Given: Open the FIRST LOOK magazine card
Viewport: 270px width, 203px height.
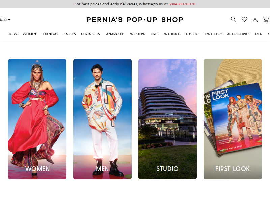Looking at the screenshot, I should [233, 119].
